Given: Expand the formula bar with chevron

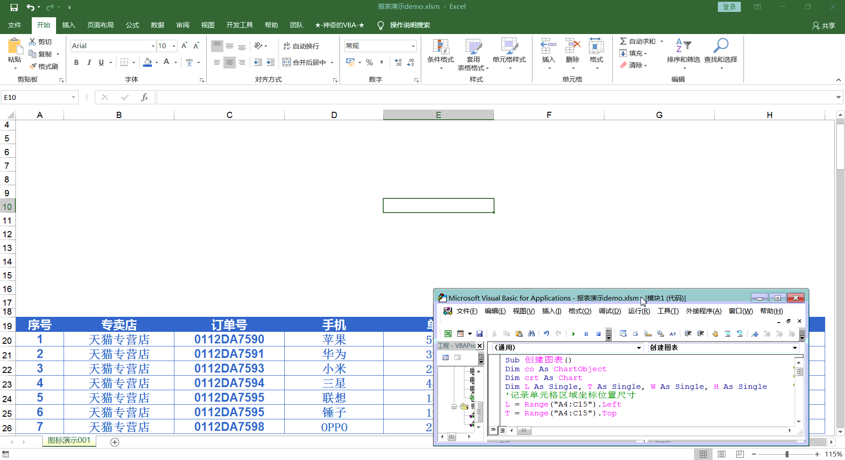Looking at the screenshot, I should tap(838, 97).
